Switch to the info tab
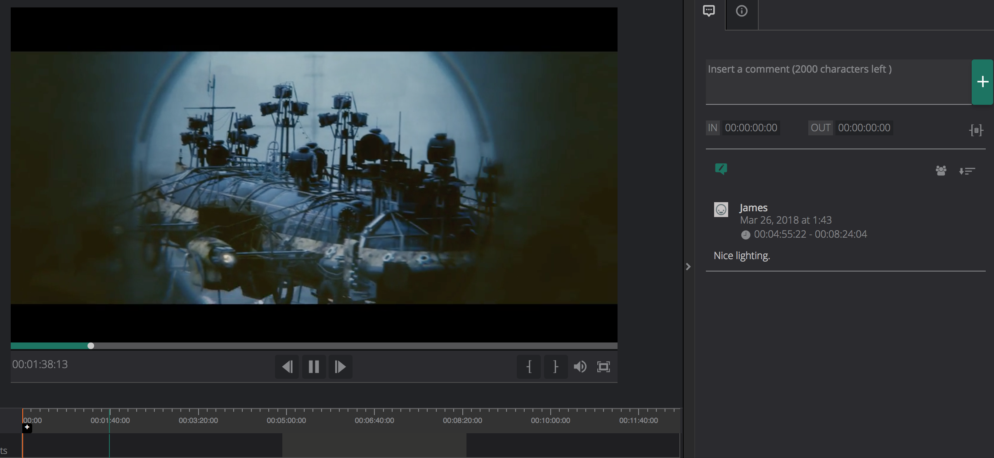The width and height of the screenshot is (994, 458). point(741,11)
